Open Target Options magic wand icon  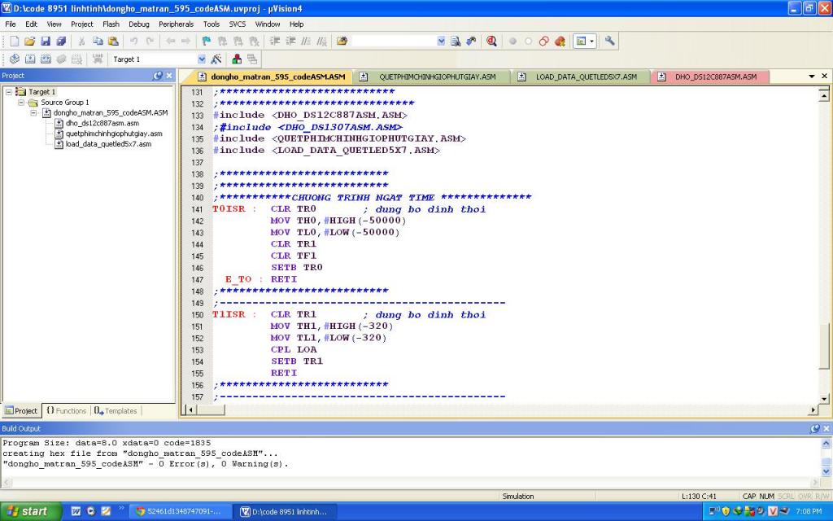coord(216,59)
